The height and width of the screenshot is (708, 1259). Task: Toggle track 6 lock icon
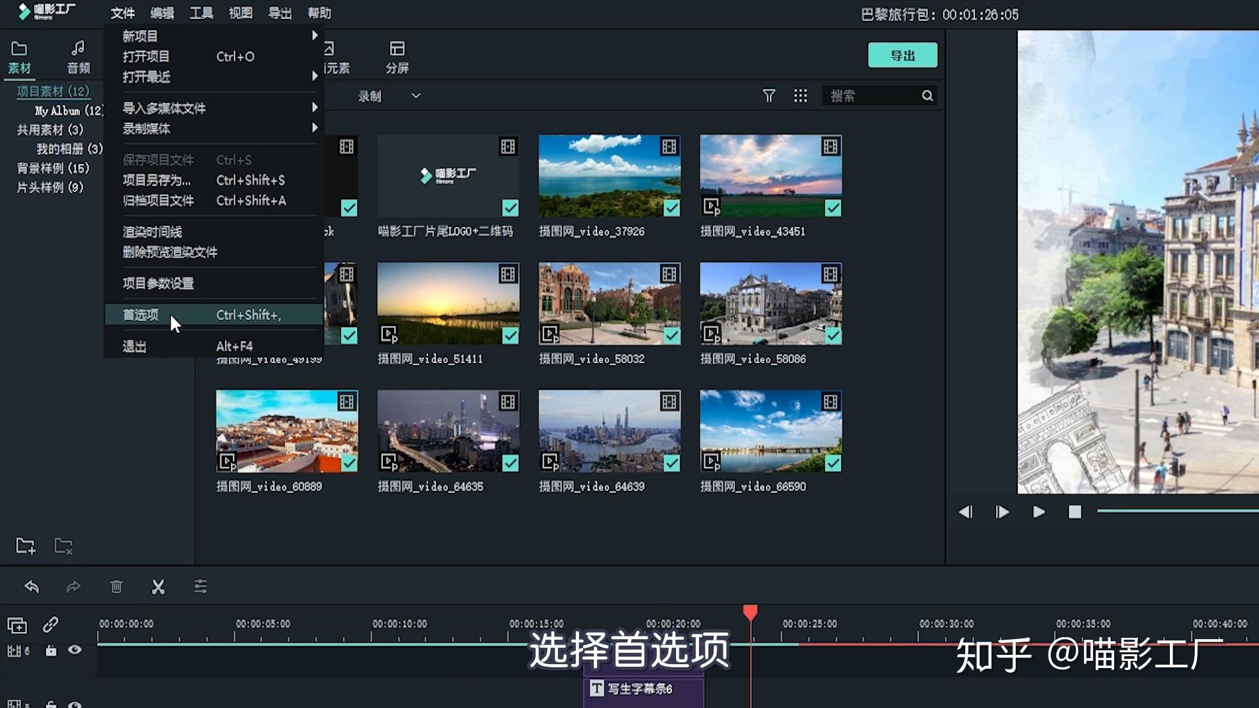[50, 650]
